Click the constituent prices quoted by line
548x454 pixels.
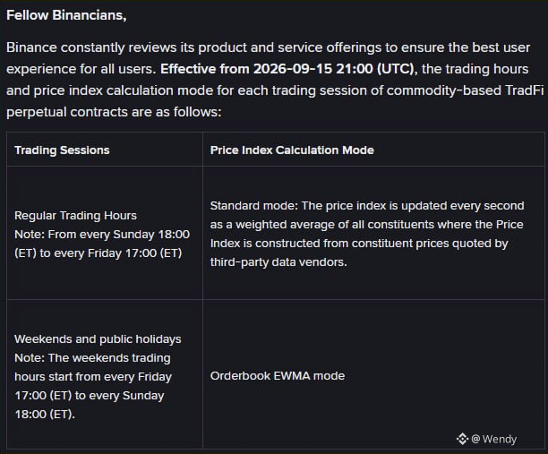359,244
